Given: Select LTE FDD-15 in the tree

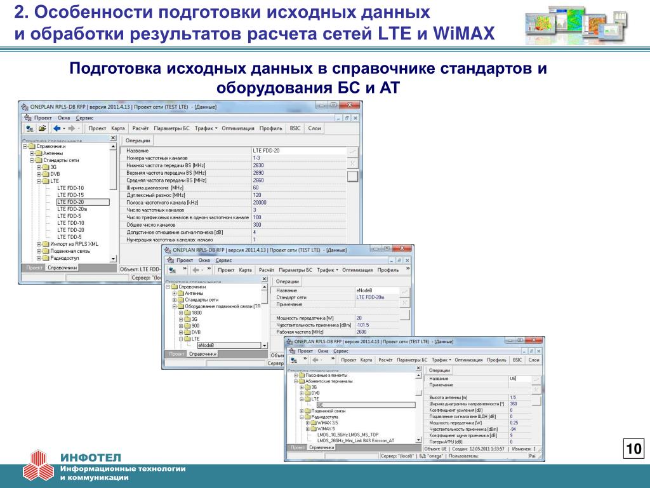Looking at the screenshot, I should 70,195.
